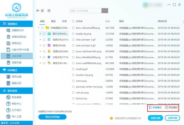Select the qunmap-center-icon.png file name
The width and height of the screenshot is (184, 125).
[89, 87]
